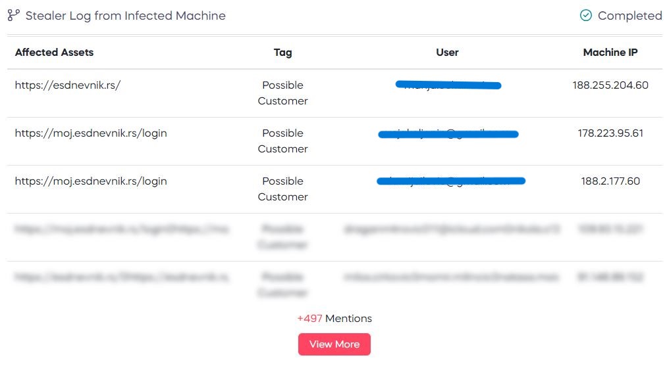Viewport: 667px width, 368px height.
Task: Click the Completed status label
Action: coord(629,16)
